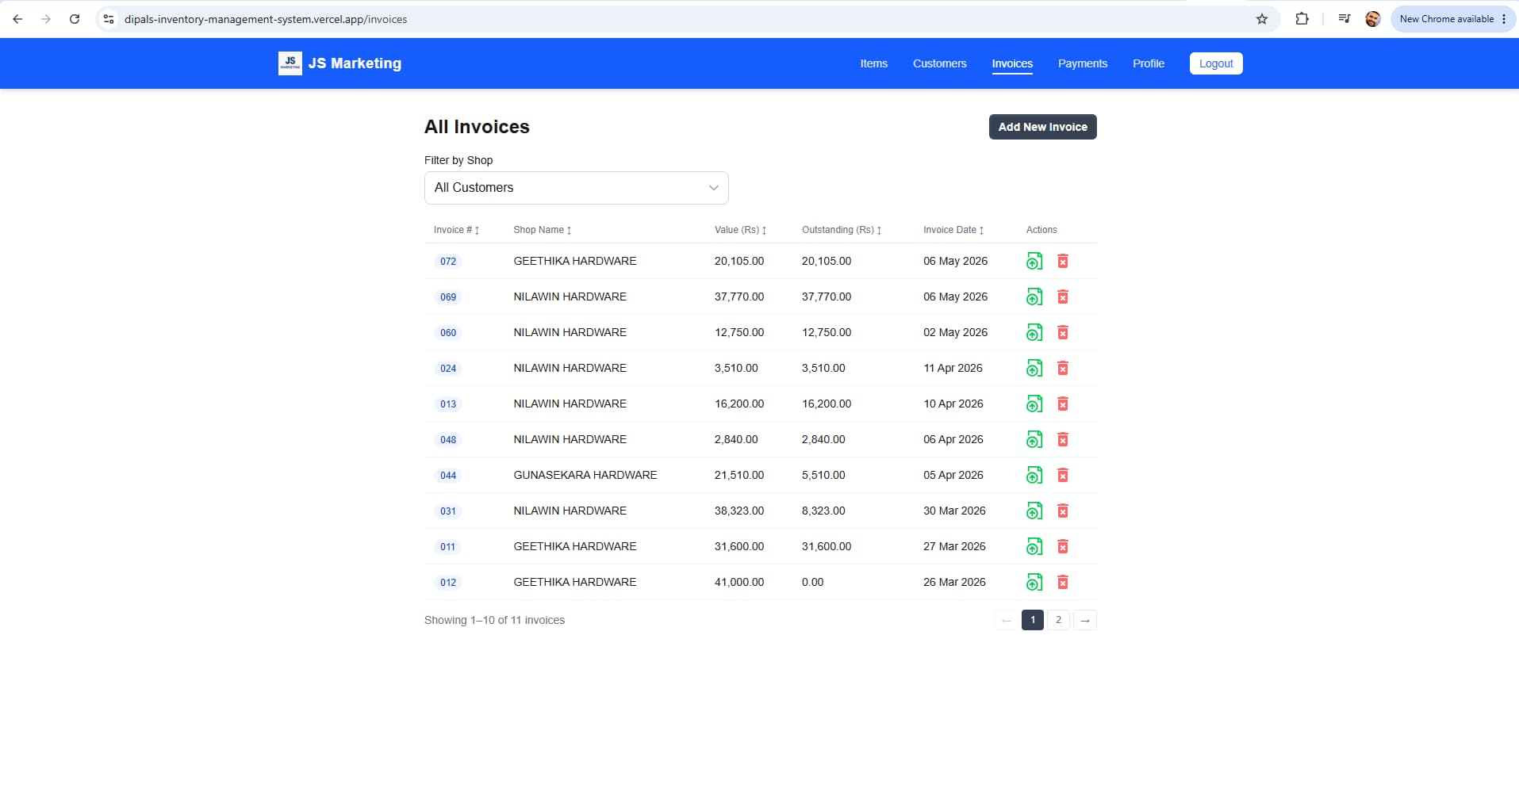This screenshot has width=1519, height=792.
Task: Open the Customers nav tab
Action: tap(939, 63)
